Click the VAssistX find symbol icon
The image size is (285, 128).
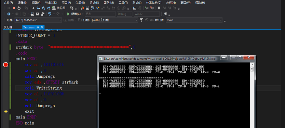coord(93,8)
